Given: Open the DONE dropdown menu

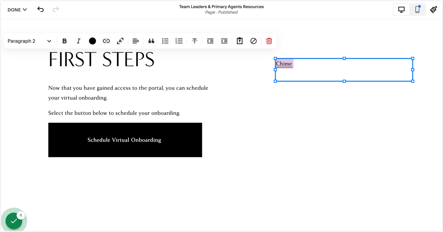Looking at the screenshot, I should tap(17, 10).
